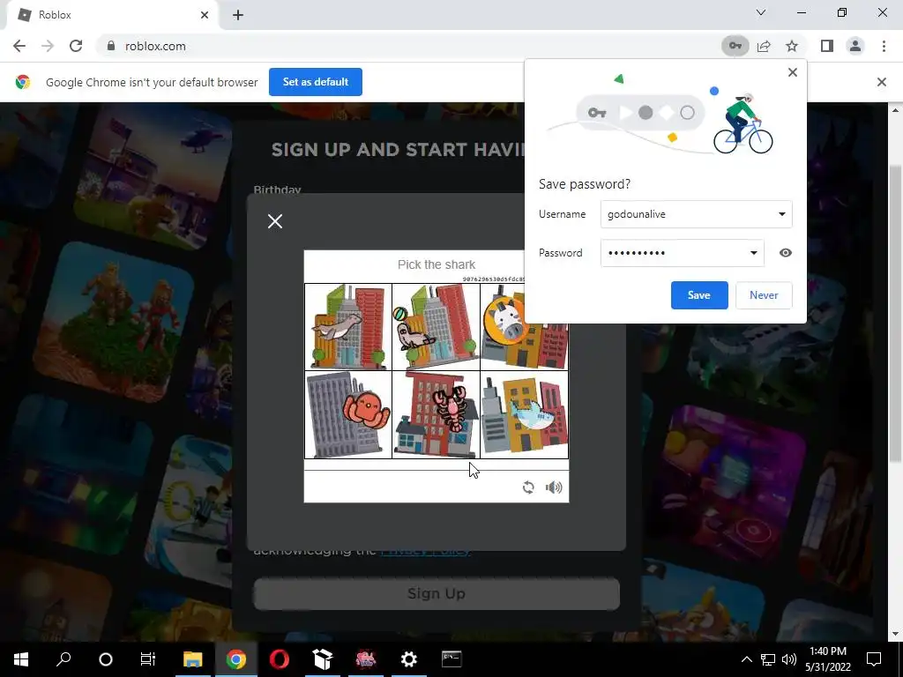Open the Windows Start menu
This screenshot has height=677, width=903.
(21, 659)
